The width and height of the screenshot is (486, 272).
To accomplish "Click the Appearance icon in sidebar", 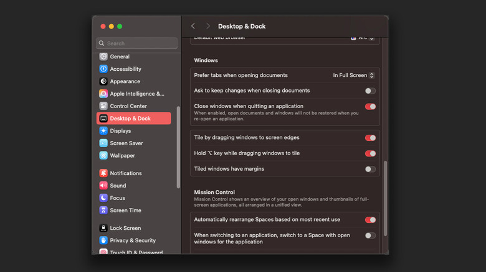I will point(103,81).
